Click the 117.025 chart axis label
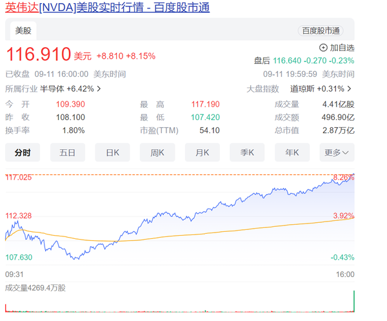 (19, 178)
